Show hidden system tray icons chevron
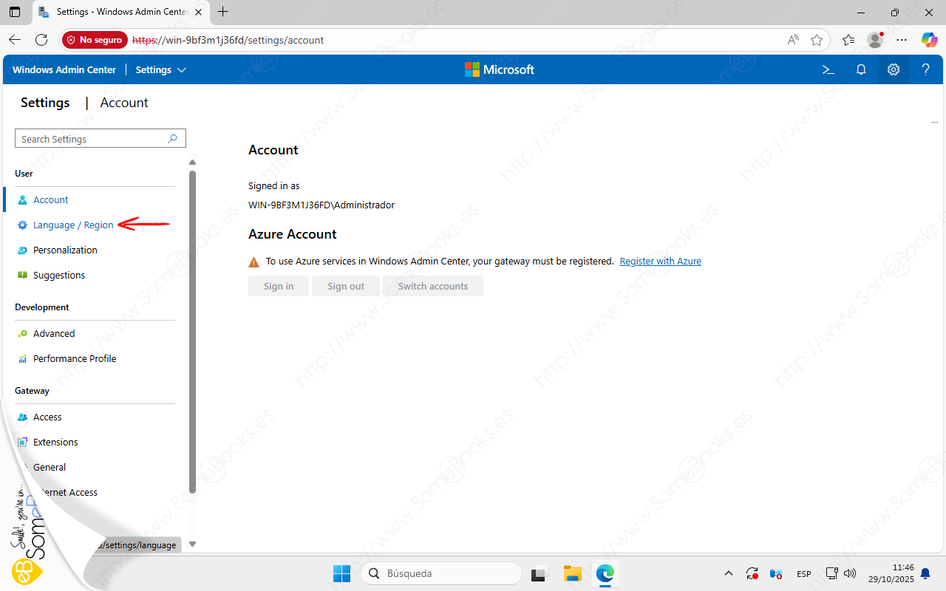 click(x=729, y=573)
